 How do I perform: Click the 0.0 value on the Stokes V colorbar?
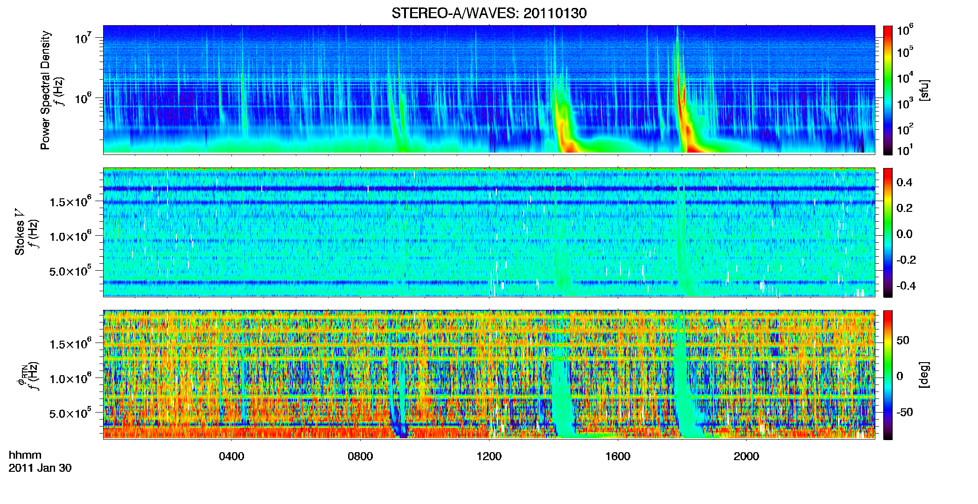click(x=904, y=234)
